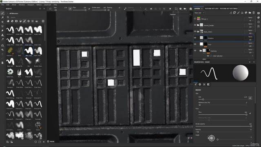
Task: Open the Edit menu
Action: point(8,5)
